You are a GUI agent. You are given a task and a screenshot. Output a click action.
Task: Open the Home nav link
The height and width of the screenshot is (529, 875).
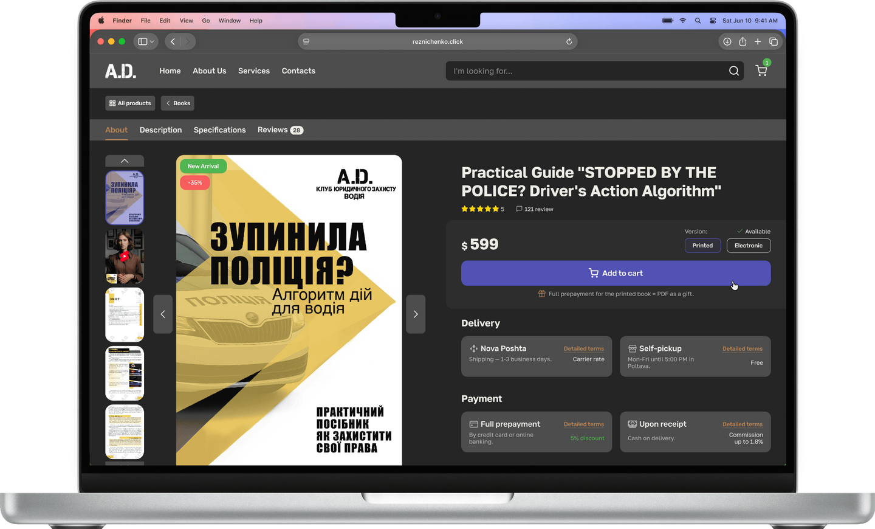pyautogui.click(x=170, y=71)
